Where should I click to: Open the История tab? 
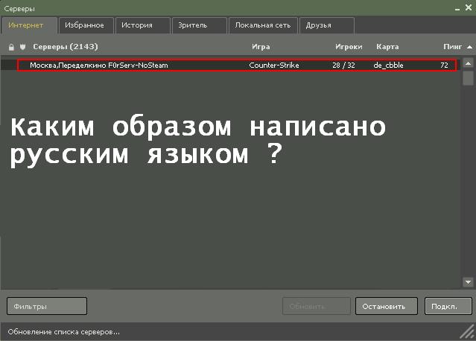143,25
